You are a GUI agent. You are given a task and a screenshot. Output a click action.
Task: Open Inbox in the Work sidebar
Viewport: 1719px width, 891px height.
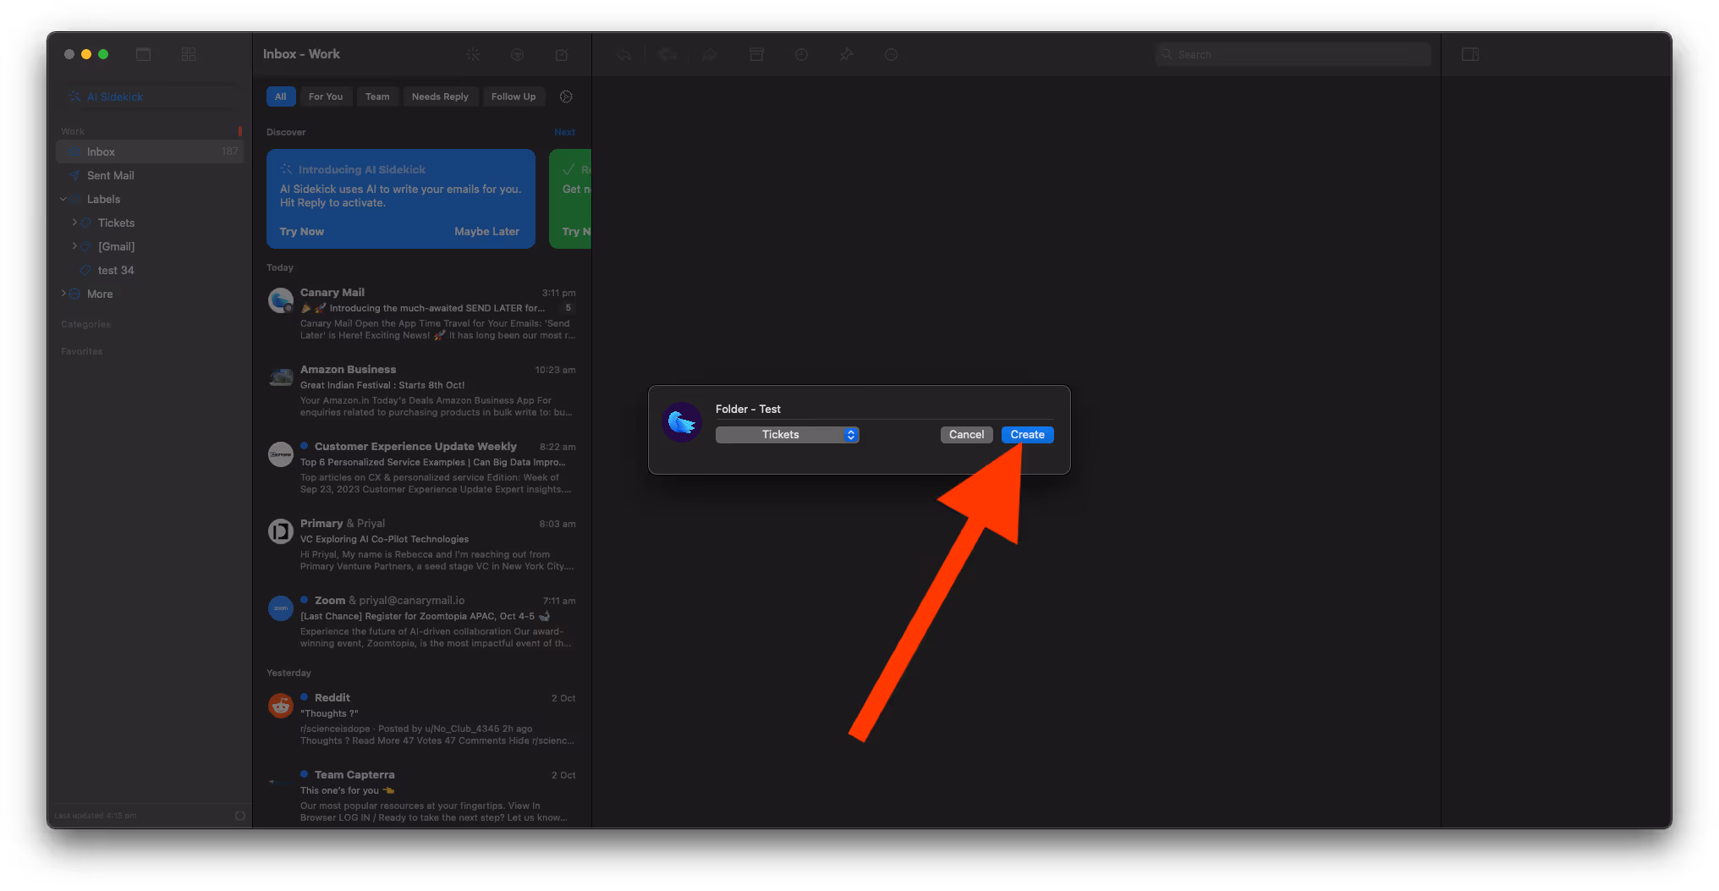[149, 151]
